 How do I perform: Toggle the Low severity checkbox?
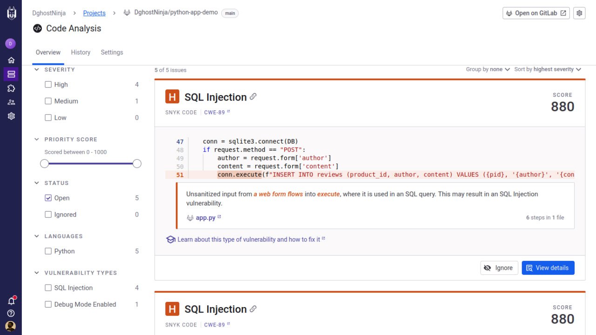[x=48, y=118]
